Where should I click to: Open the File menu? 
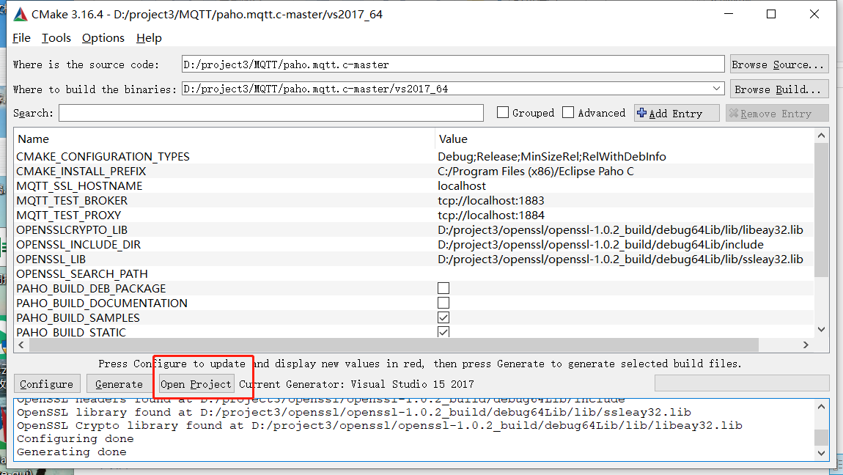21,37
